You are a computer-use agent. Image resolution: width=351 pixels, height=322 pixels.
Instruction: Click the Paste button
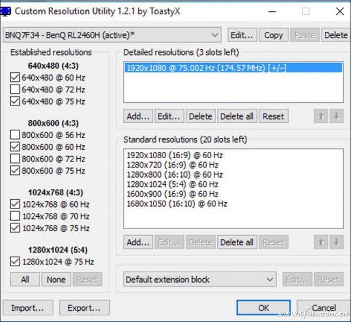(x=305, y=35)
